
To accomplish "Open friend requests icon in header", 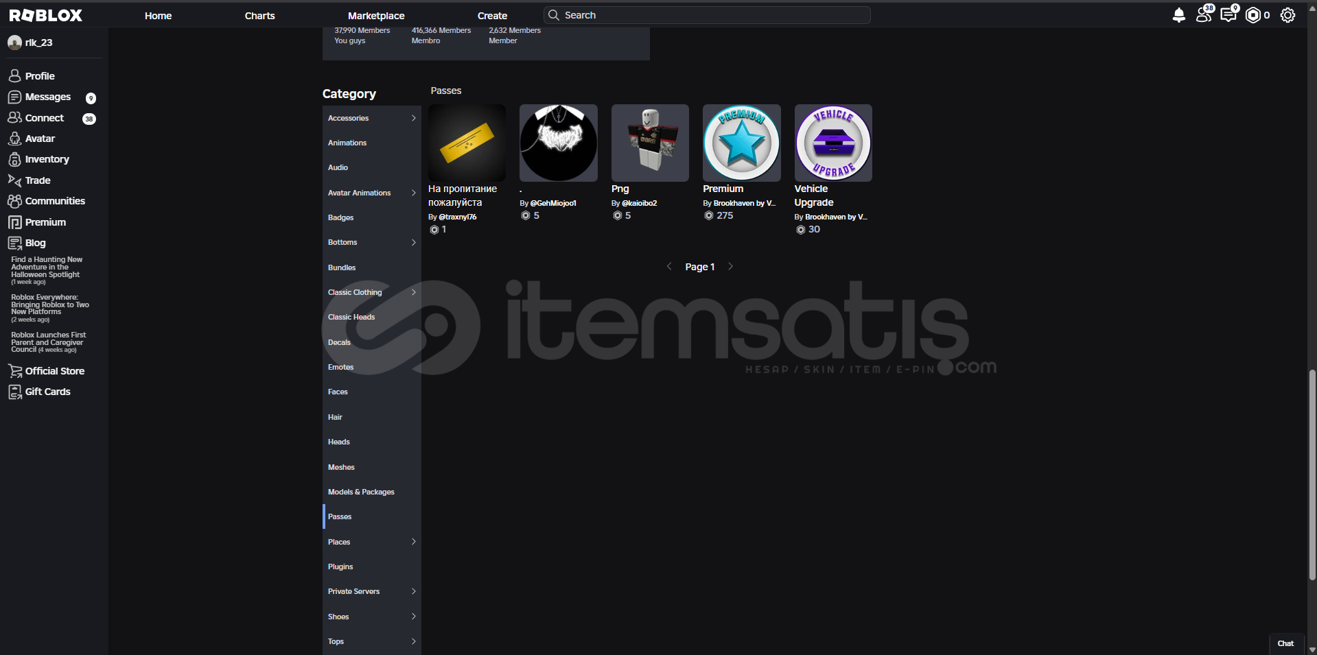I will [1204, 14].
